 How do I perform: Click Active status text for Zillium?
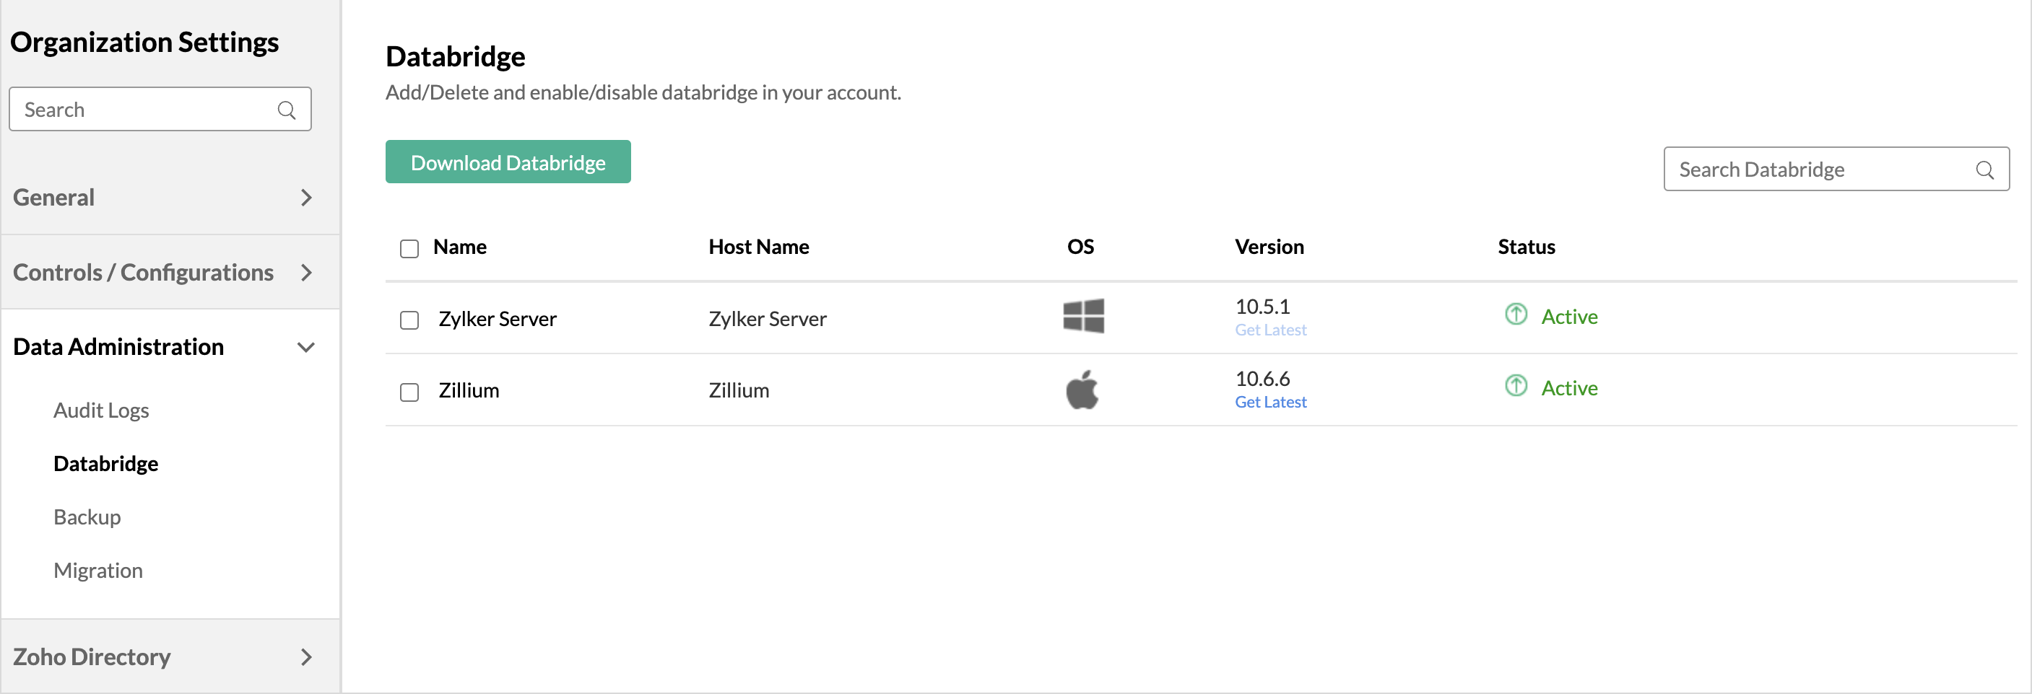tap(1569, 388)
